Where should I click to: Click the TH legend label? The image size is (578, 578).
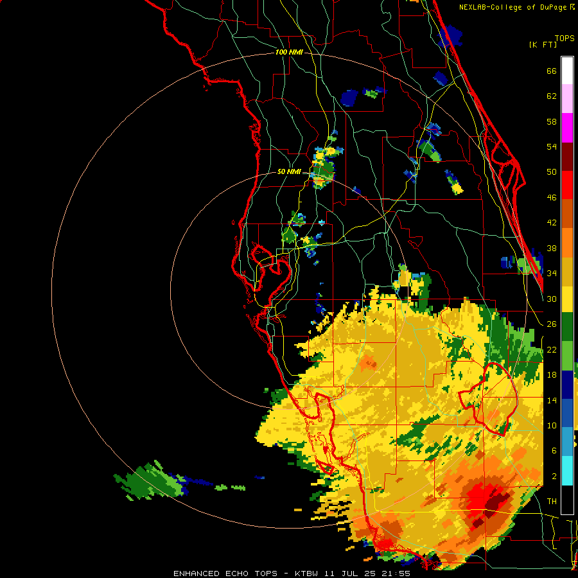552,502
